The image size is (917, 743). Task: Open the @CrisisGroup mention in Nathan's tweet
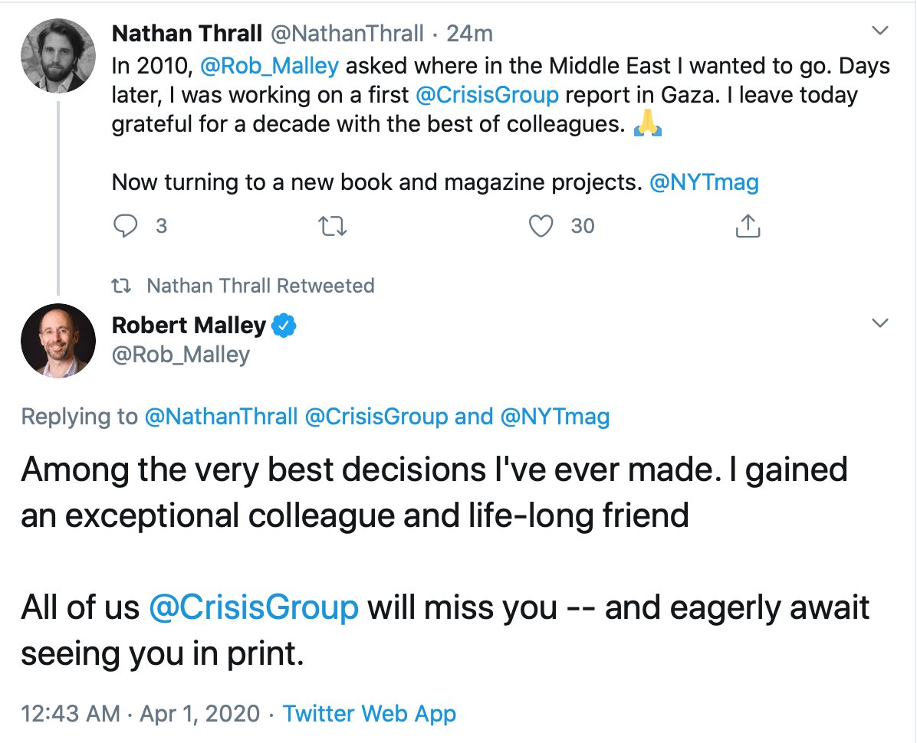click(x=486, y=95)
